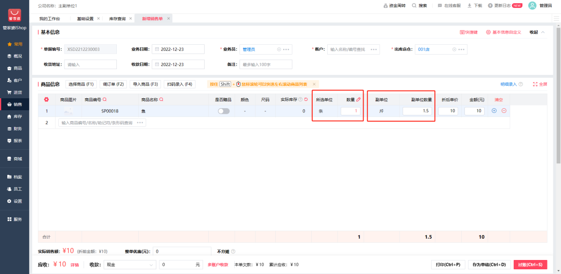Screen dimensions: 561x274
Task: Open the 设置 settings sidebar item
Action: coord(15,201)
